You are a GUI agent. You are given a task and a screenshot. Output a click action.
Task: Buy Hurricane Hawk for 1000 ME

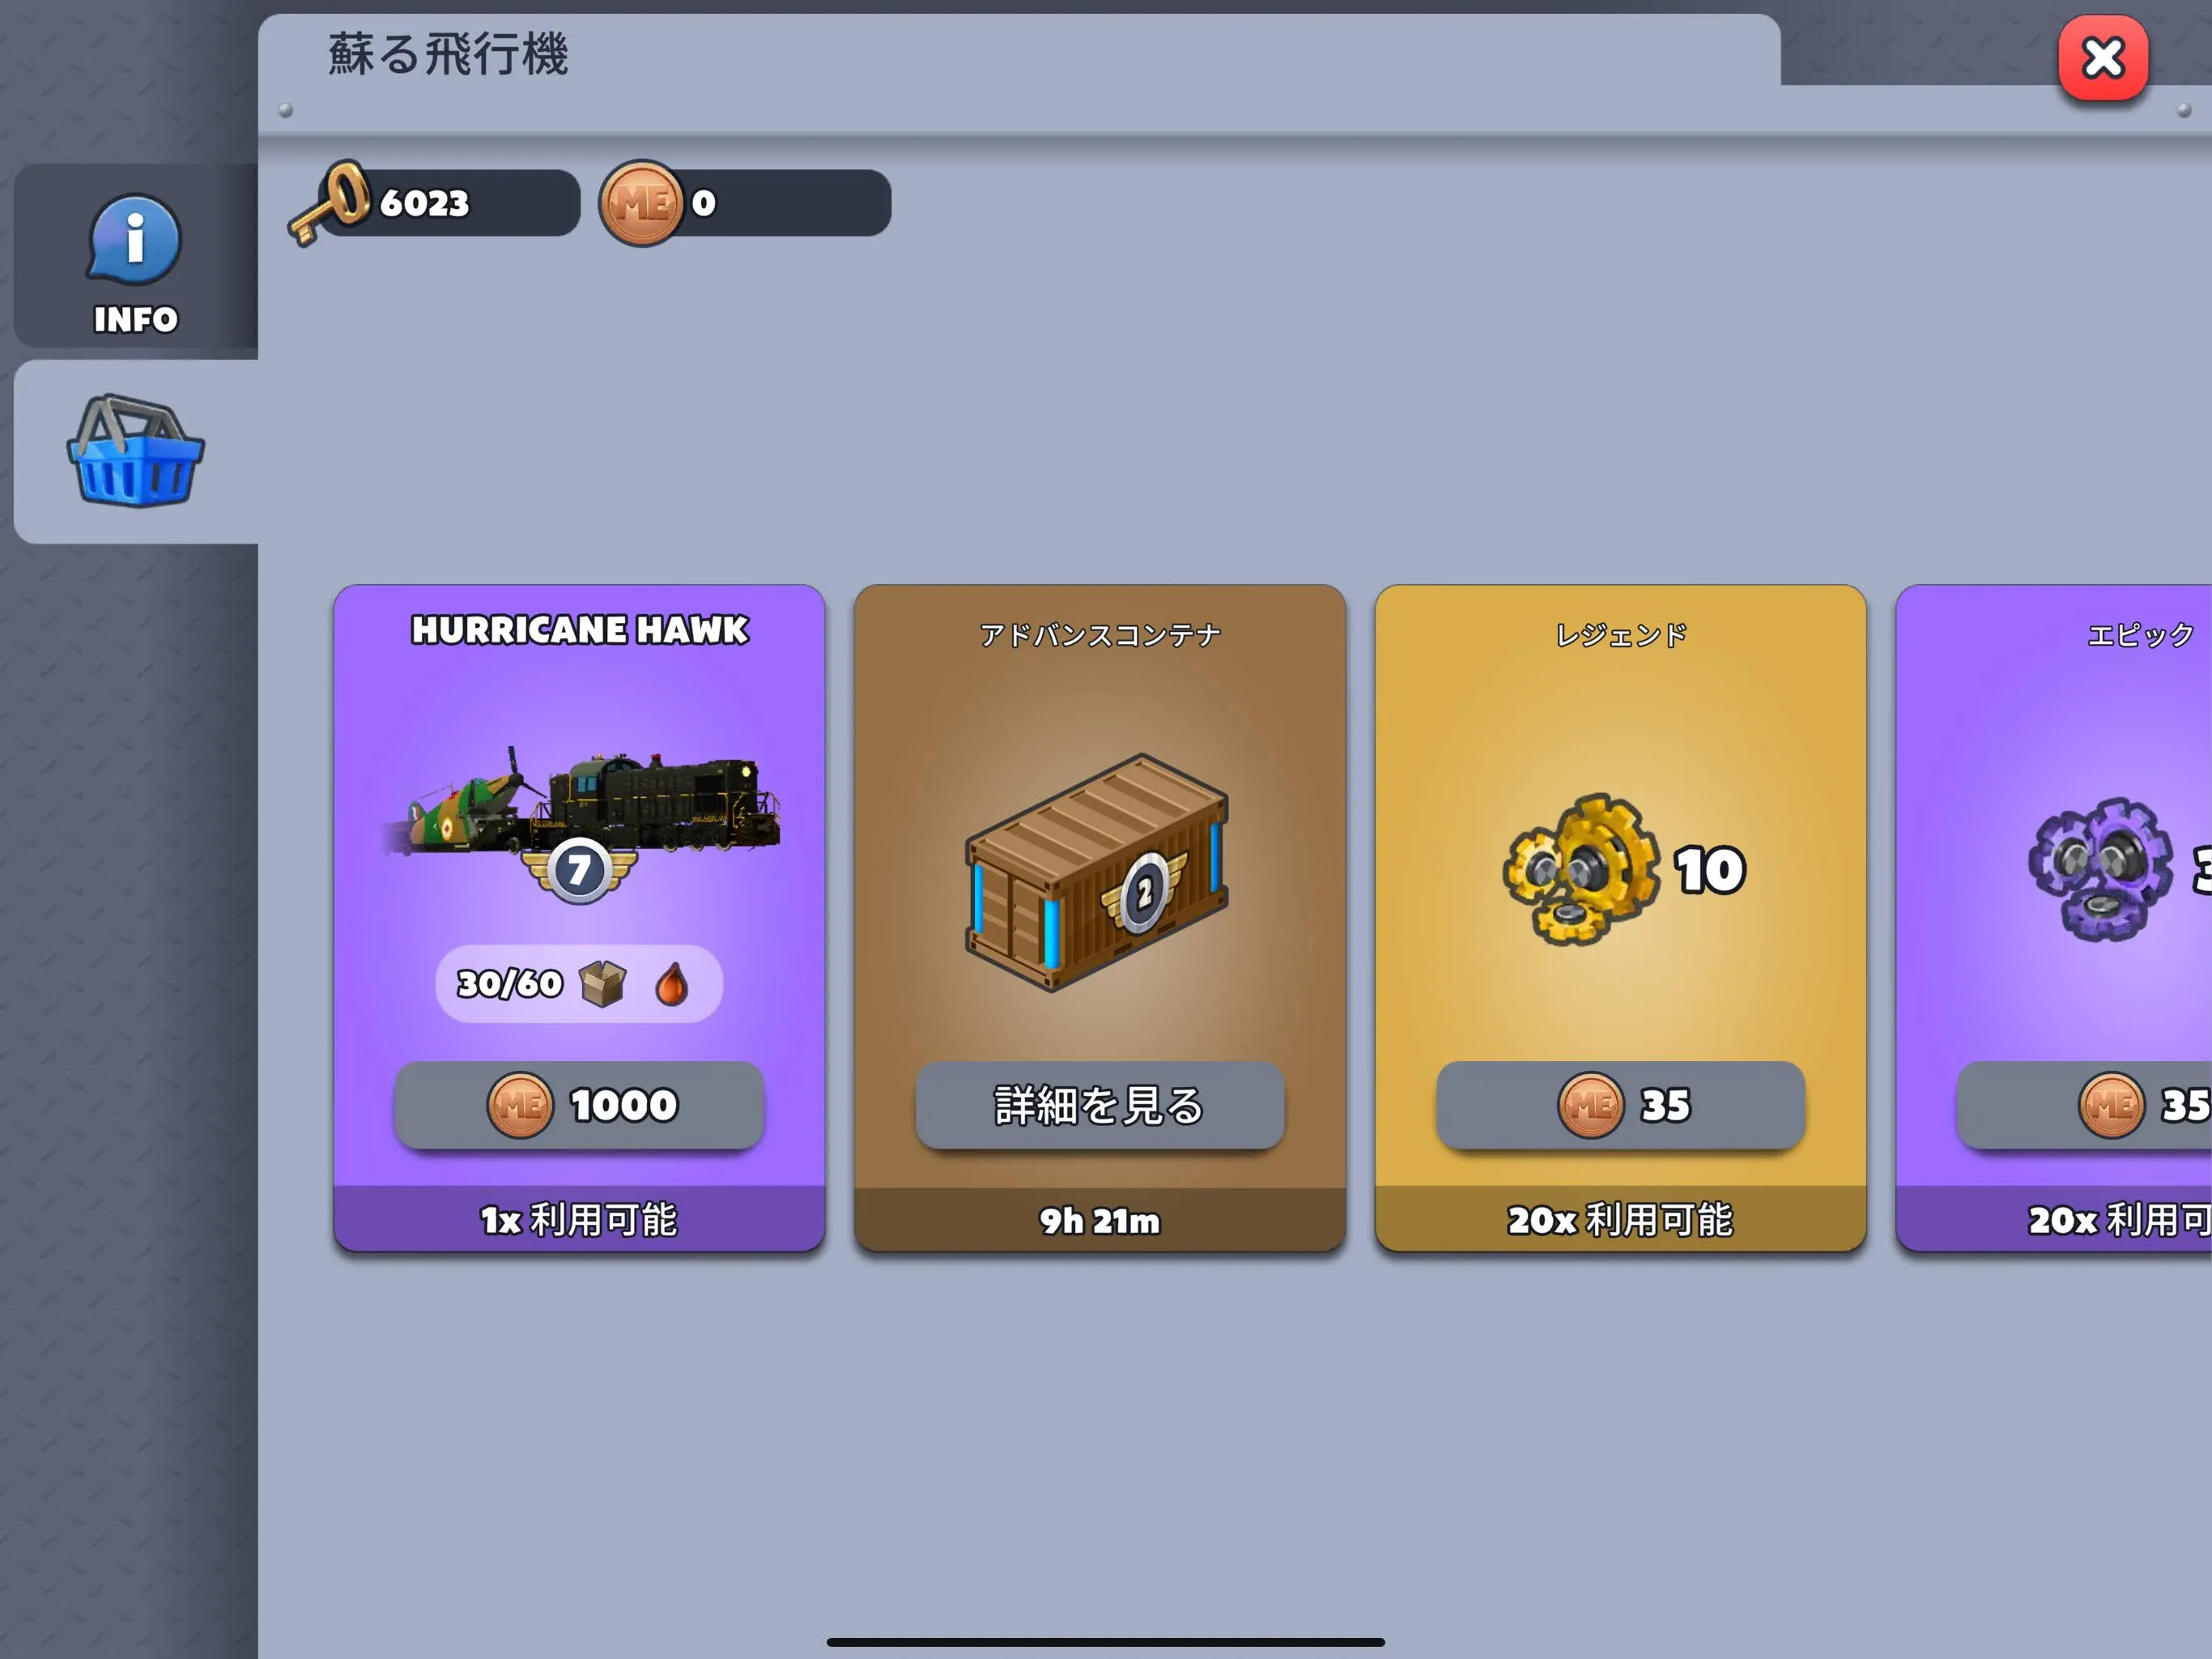click(580, 1105)
